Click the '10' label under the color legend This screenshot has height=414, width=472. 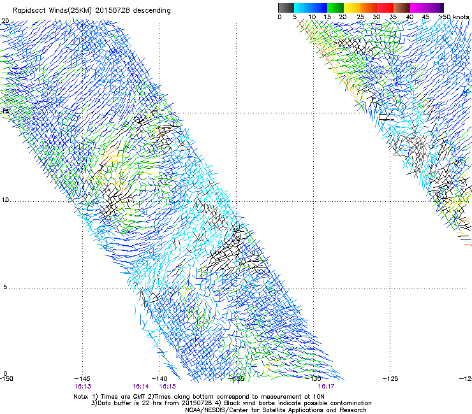[312, 17]
